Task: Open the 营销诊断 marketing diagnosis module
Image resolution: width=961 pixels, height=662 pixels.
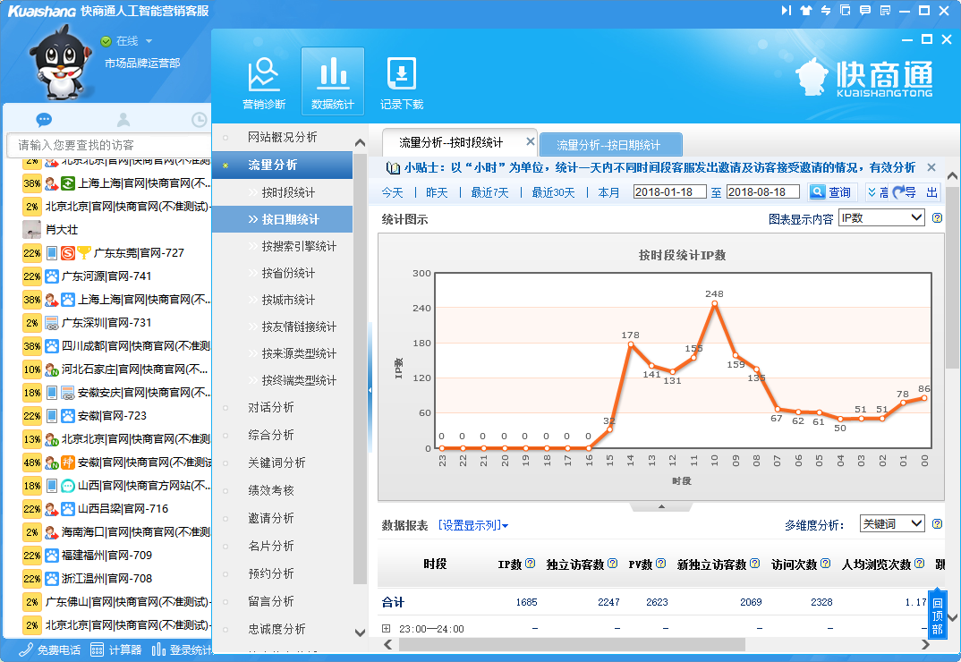Action: click(264, 82)
